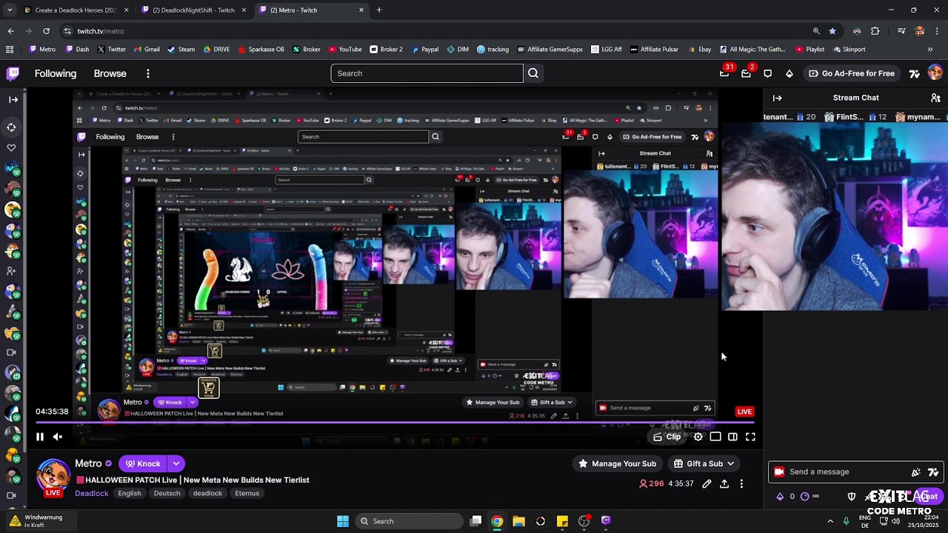Open the taskbar clock showing 22:04
The height and width of the screenshot is (533, 948).
[x=922, y=521]
